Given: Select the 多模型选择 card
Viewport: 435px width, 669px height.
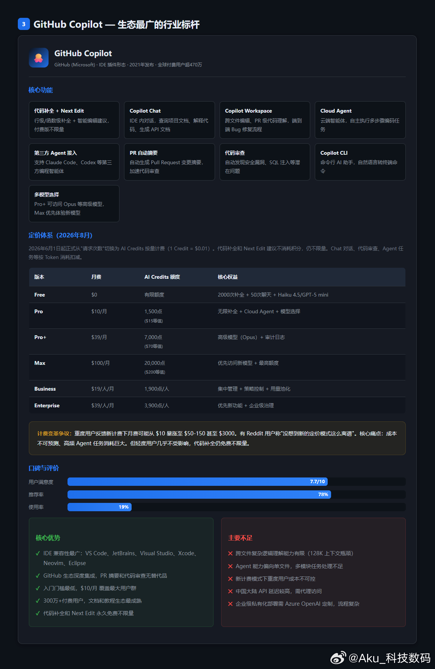Looking at the screenshot, I should 74,204.
